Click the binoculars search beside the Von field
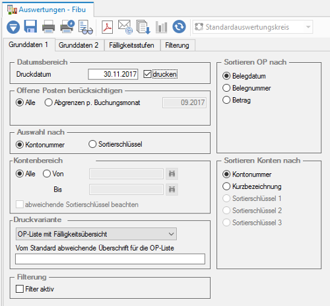The height and width of the screenshot is (306, 330). [x=172, y=174]
